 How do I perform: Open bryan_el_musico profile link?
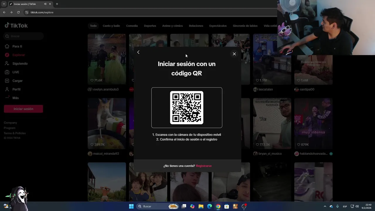click(x=270, y=154)
